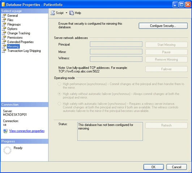Open the Transaction Log Shipping page
Viewport: 192px width, 173px height.
24,51
